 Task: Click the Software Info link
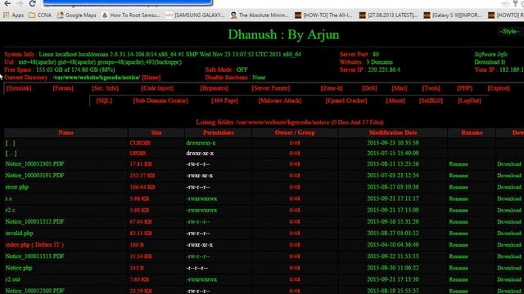pos(490,55)
